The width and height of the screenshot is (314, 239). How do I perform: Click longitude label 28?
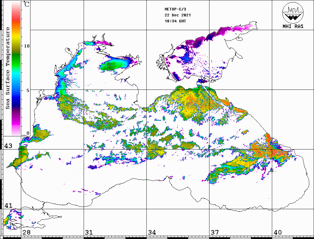[x=26, y=232]
